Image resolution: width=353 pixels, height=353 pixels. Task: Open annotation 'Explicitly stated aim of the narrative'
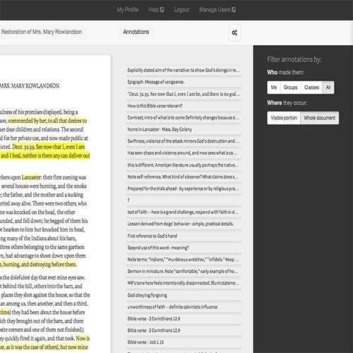click(184, 70)
